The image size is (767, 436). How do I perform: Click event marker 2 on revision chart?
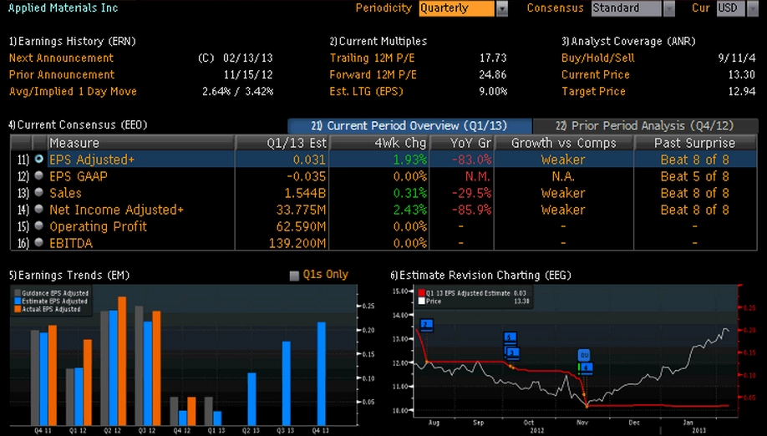[x=426, y=325]
